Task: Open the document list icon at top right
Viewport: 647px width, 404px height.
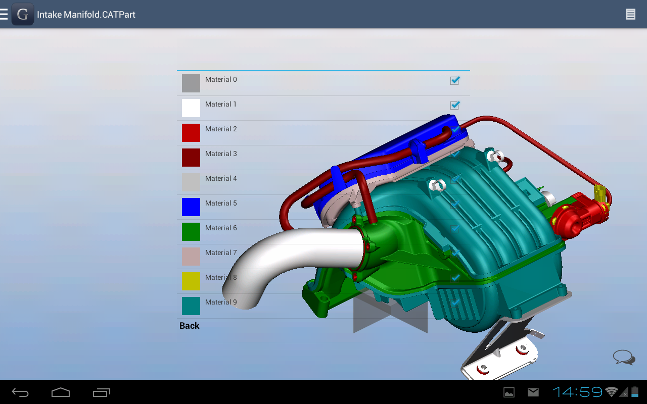Action: (630, 14)
